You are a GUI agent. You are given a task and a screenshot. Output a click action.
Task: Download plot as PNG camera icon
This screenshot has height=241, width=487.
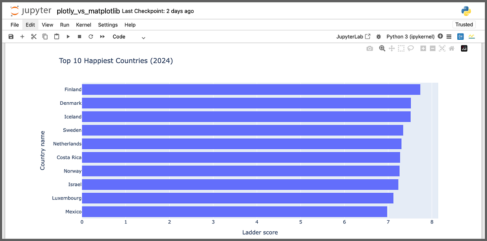coord(370,49)
